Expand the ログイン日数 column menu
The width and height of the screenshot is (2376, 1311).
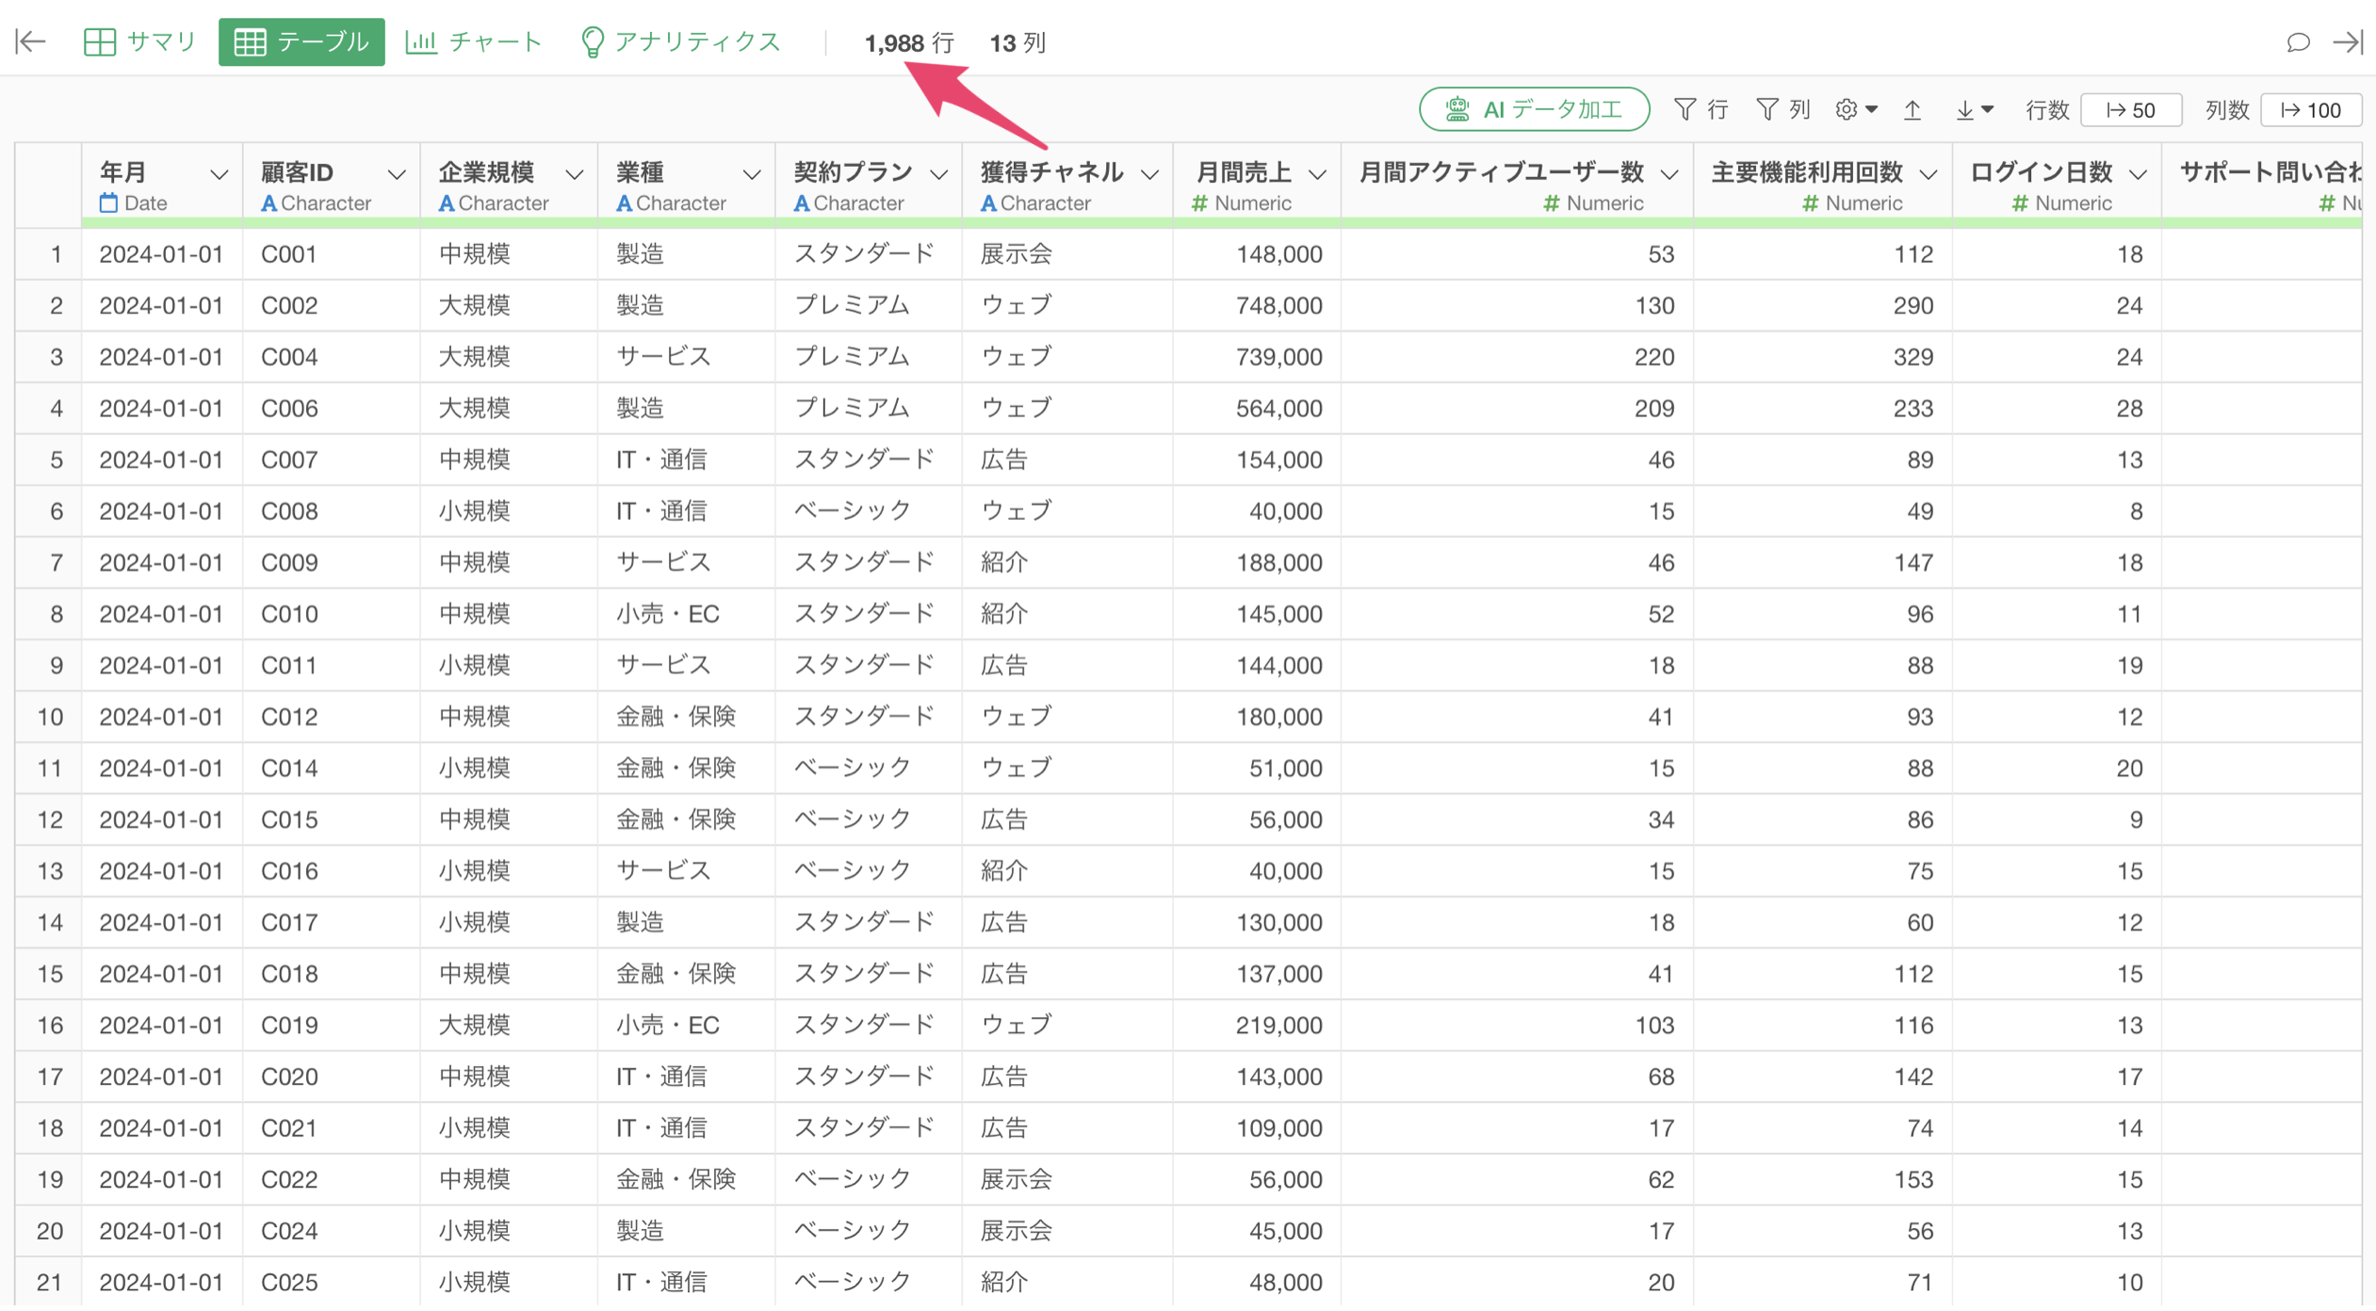pos(2138,174)
